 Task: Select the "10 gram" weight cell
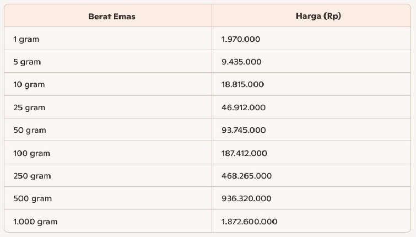coord(29,85)
